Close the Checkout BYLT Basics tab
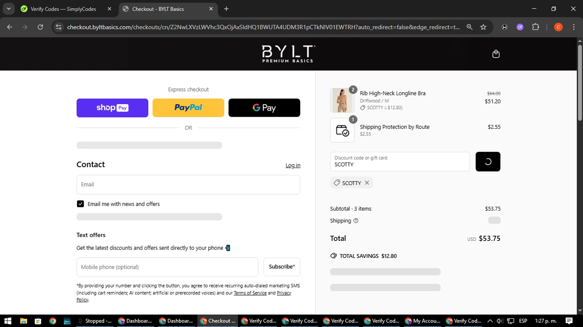 pos(211,9)
